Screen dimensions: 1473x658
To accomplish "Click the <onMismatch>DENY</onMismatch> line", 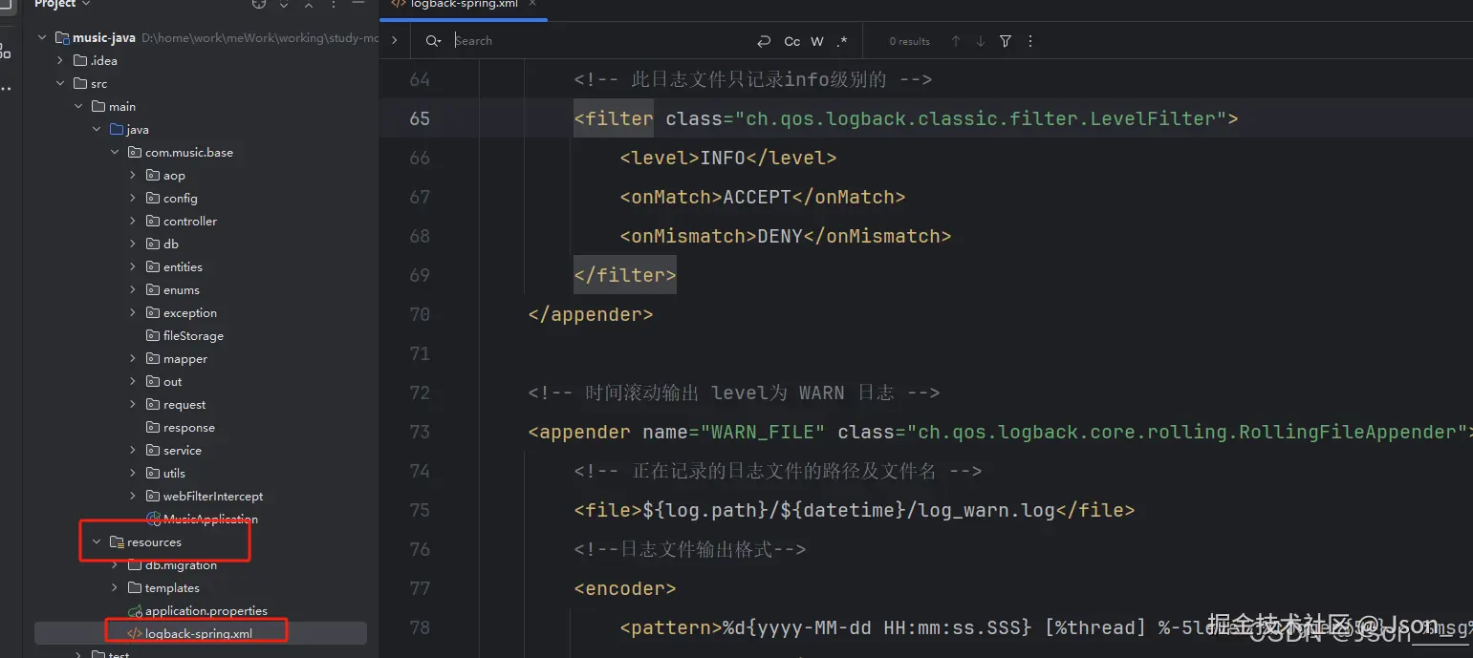I will point(786,236).
